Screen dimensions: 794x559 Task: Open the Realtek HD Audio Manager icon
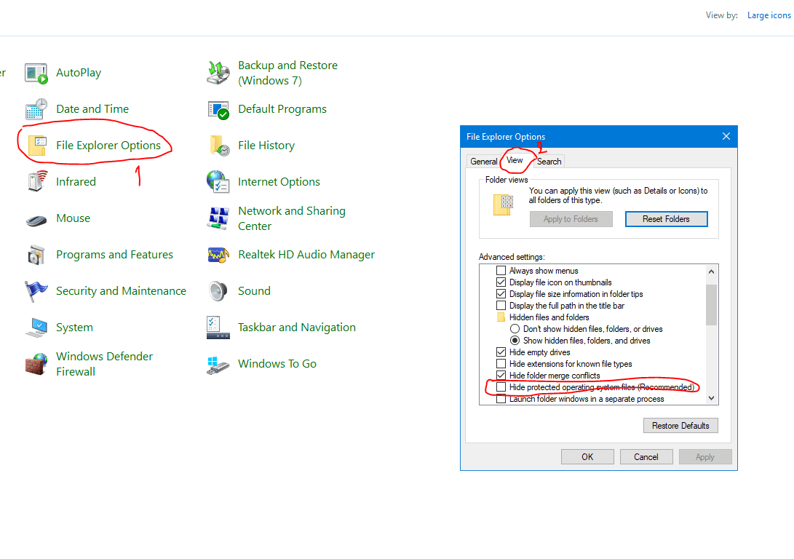(x=218, y=255)
